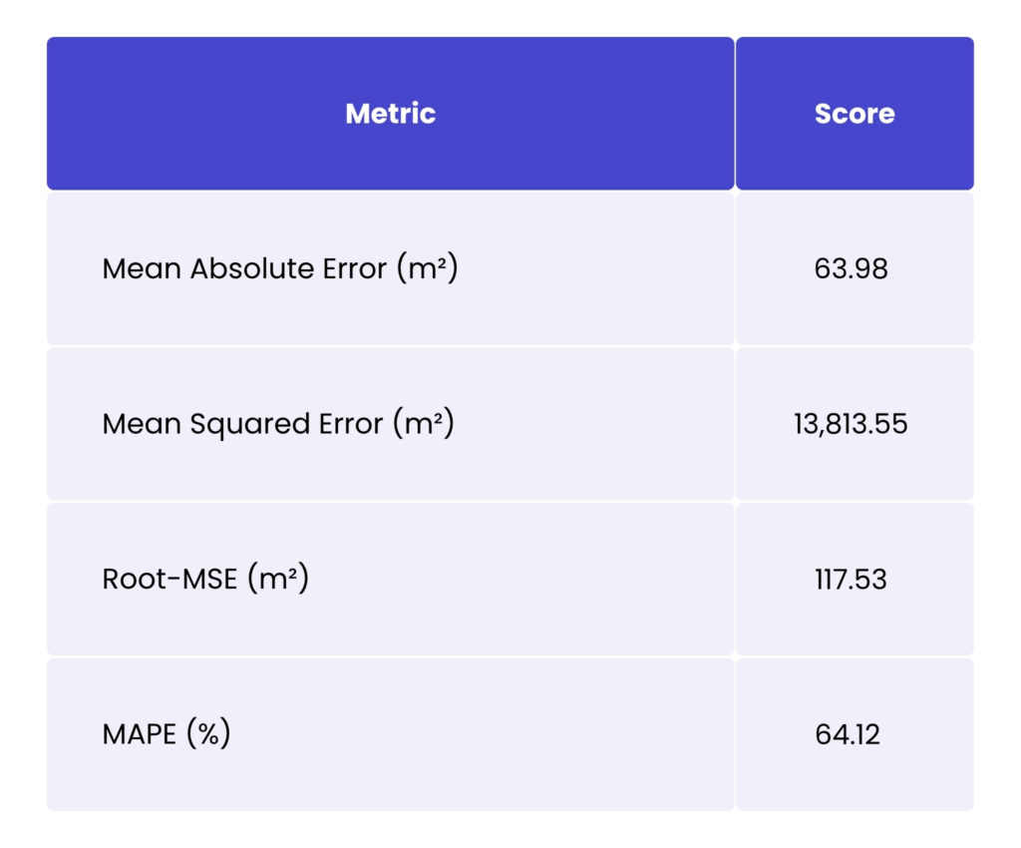
Task: Click the word "Absolute" in the first row
Action: [239, 269]
